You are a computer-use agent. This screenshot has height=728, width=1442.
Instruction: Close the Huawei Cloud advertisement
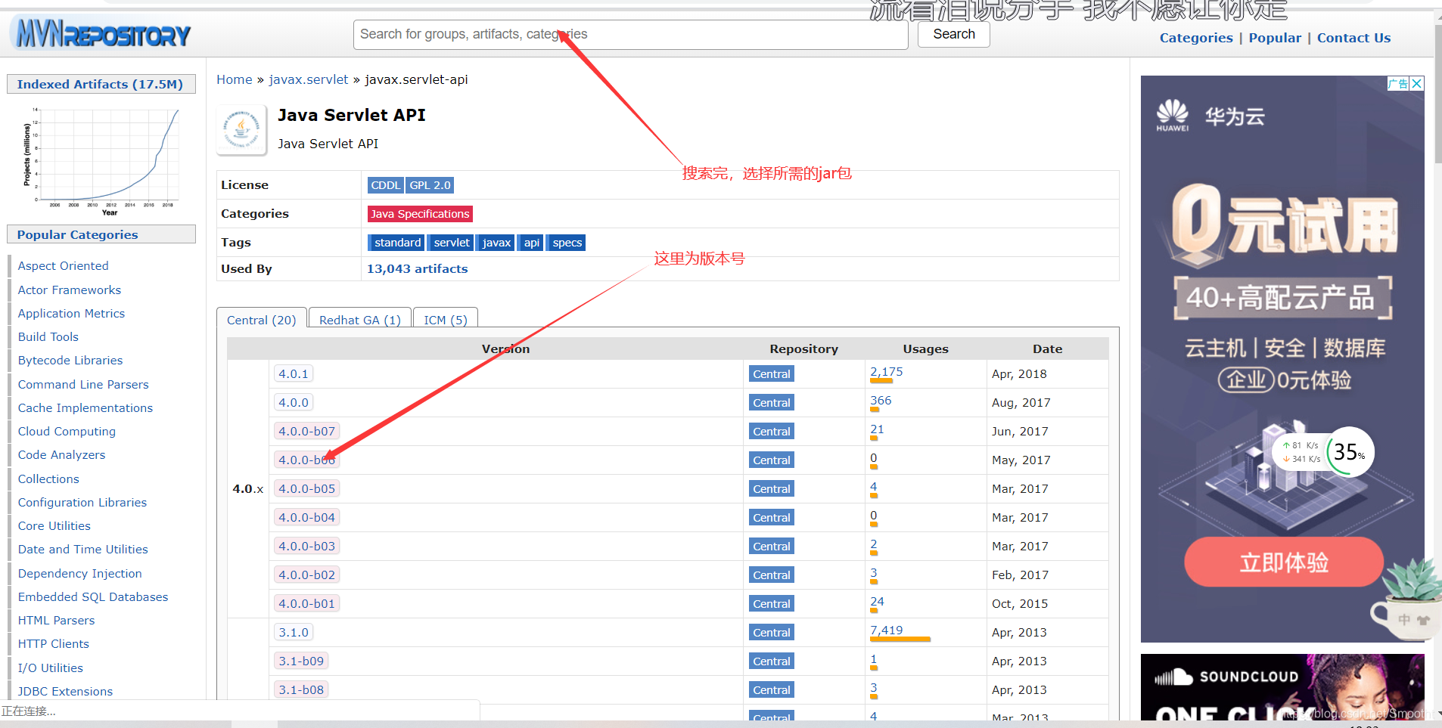click(x=1417, y=83)
